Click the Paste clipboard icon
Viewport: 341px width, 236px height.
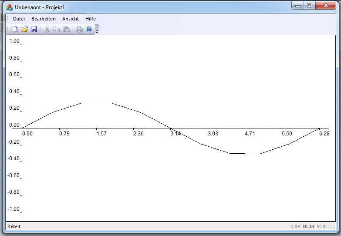point(66,29)
